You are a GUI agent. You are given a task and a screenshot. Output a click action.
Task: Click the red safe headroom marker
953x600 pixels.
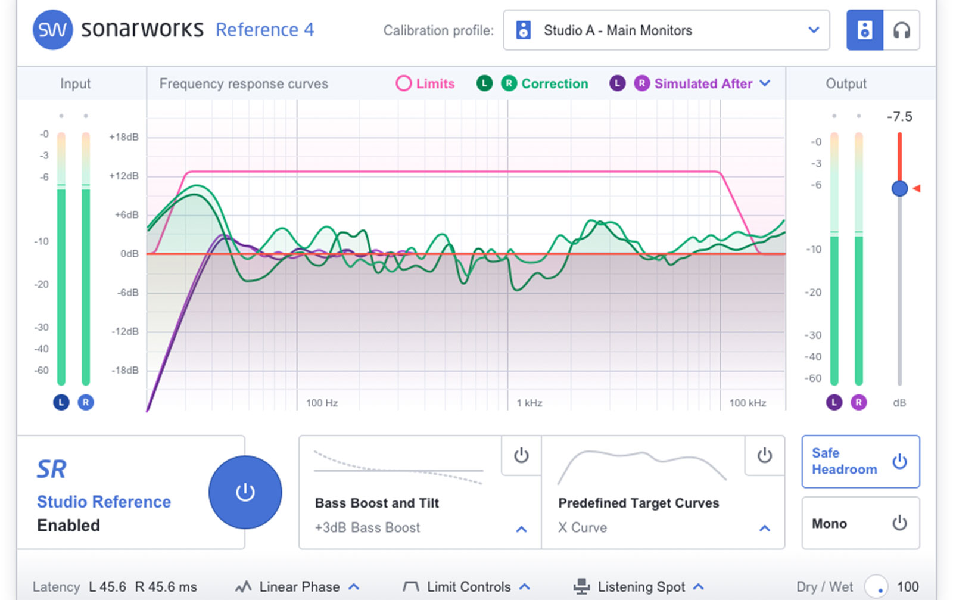(x=917, y=188)
